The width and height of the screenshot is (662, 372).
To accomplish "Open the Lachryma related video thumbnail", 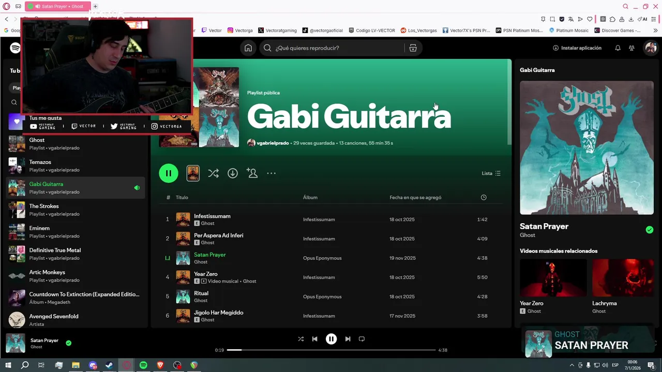I will click(623, 277).
